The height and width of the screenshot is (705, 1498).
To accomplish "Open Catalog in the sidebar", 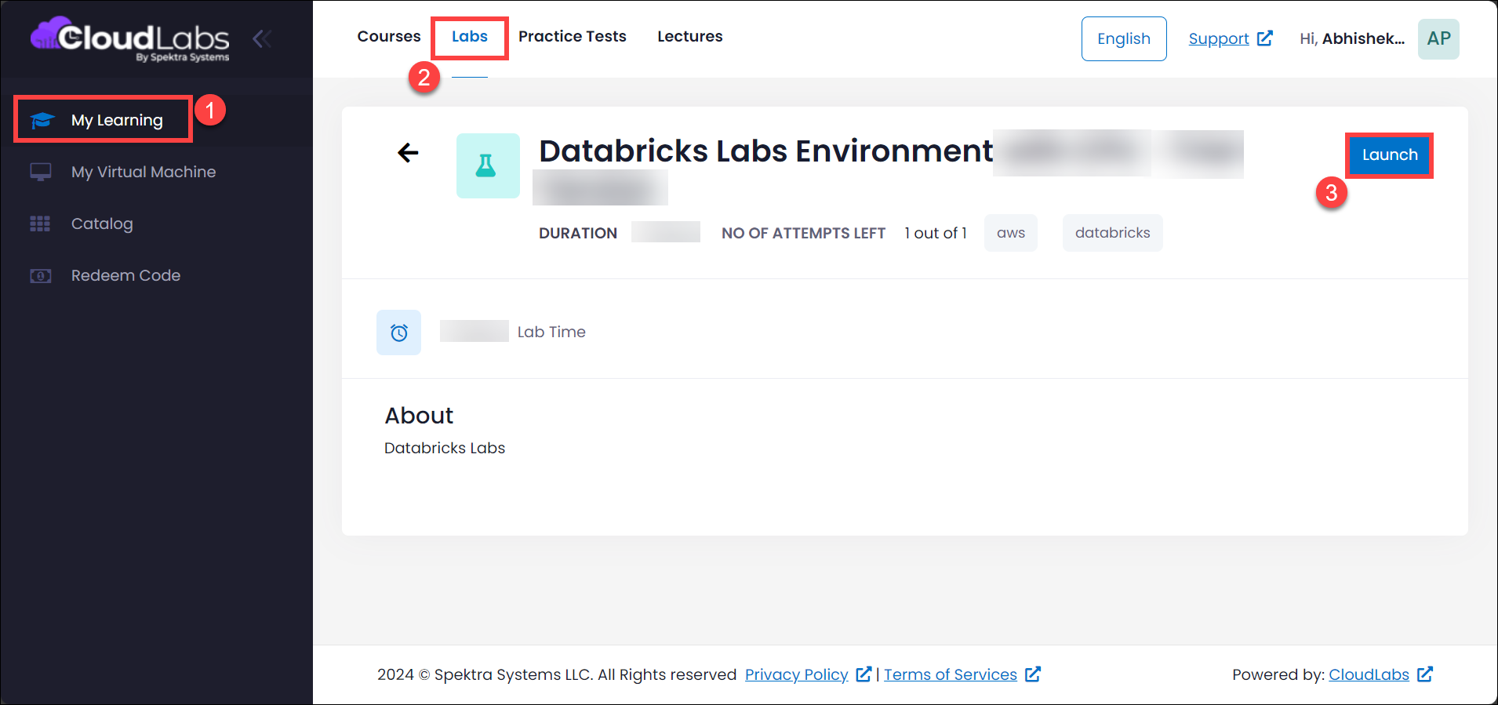I will (x=102, y=223).
